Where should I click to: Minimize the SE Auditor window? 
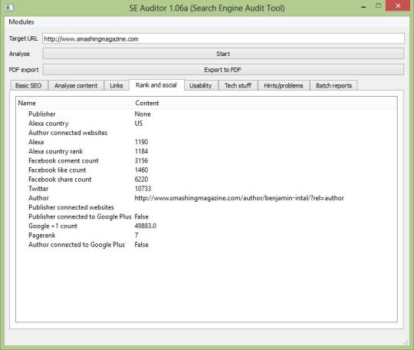pos(364,7)
